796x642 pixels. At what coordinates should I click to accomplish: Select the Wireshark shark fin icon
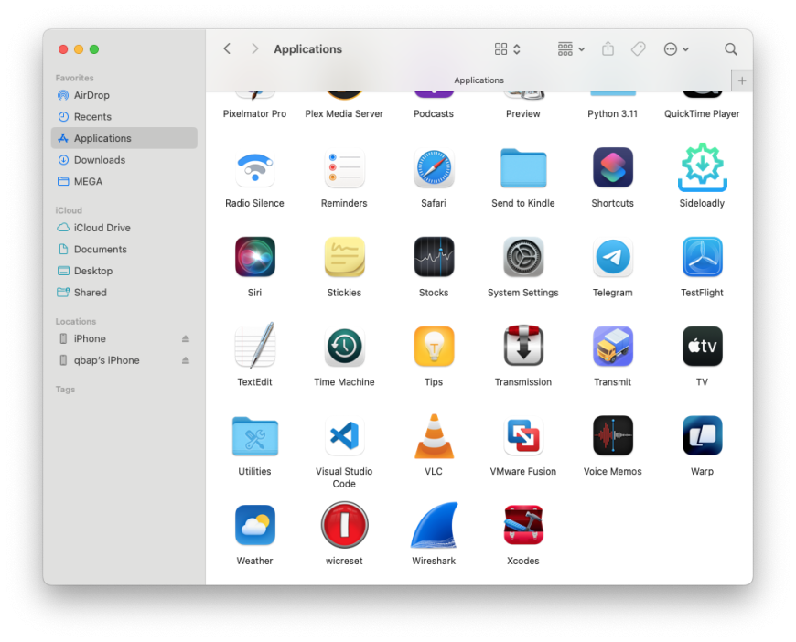click(434, 526)
